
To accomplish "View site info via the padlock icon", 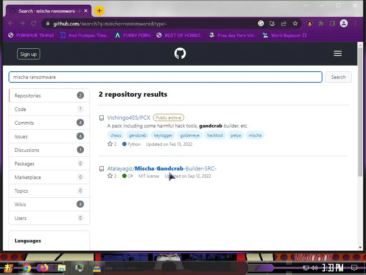I will [48, 23].
